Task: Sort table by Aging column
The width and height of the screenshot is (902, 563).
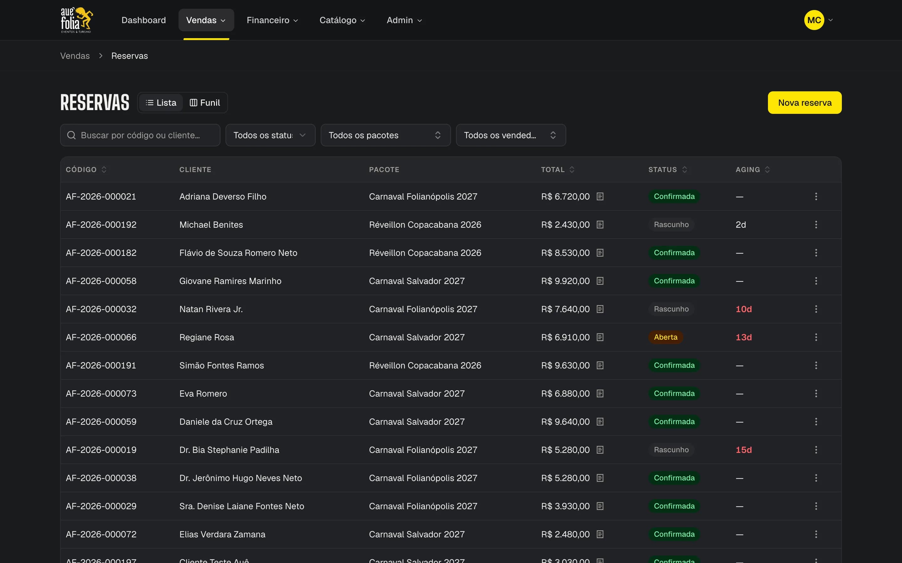Action: 753,170
